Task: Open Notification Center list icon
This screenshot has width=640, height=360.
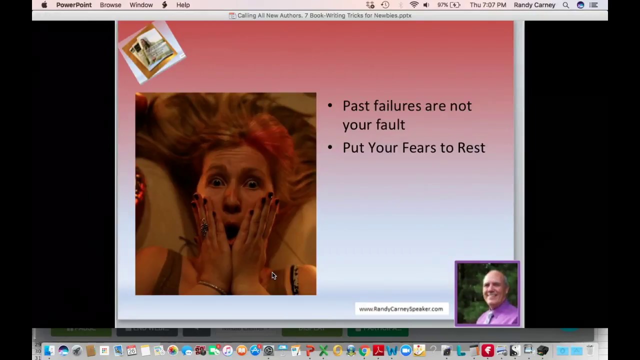Action: pos(593,5)
